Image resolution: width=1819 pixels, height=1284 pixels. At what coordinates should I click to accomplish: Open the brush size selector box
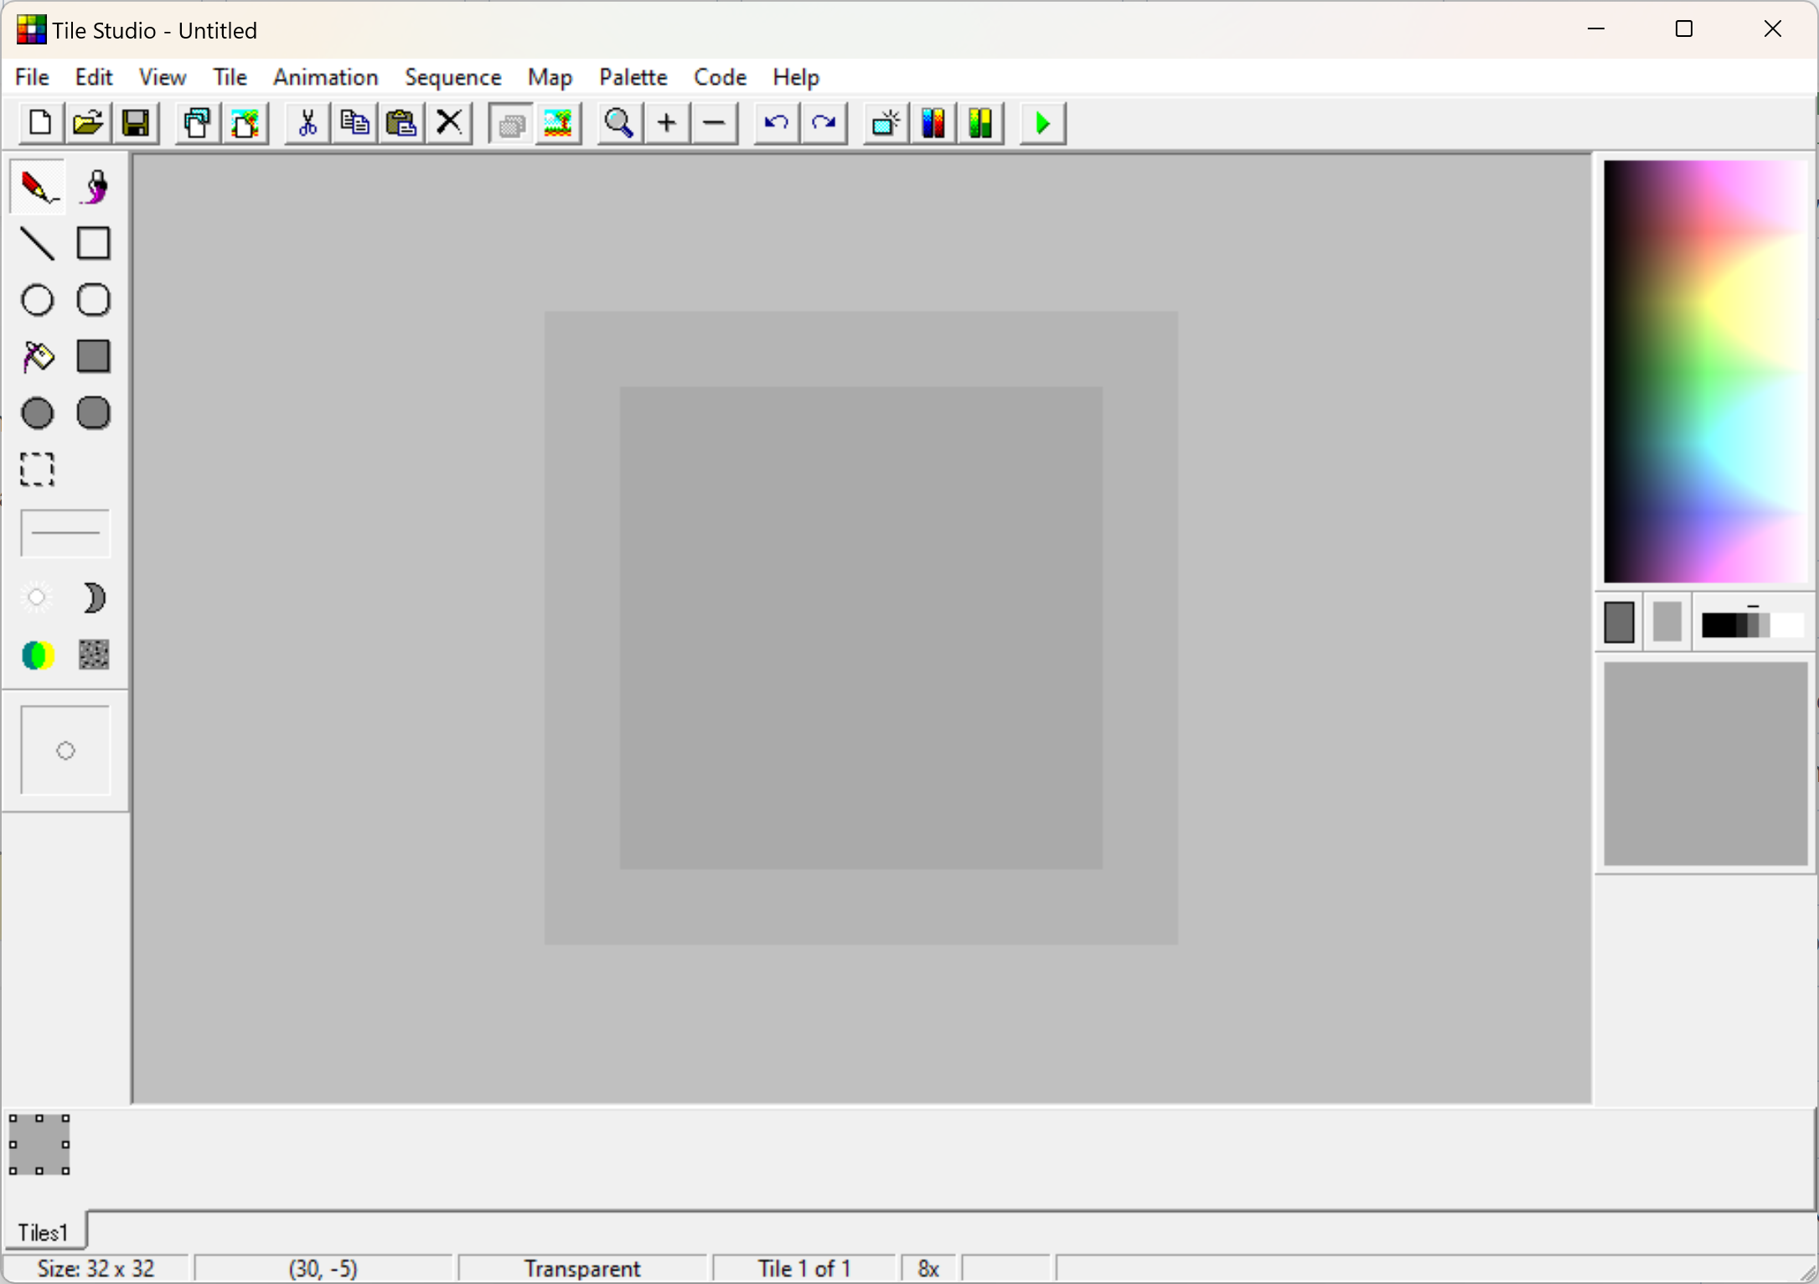point(65,750)
